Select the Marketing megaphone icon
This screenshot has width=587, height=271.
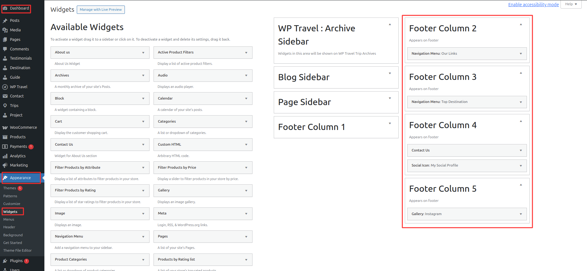point(5,165)
